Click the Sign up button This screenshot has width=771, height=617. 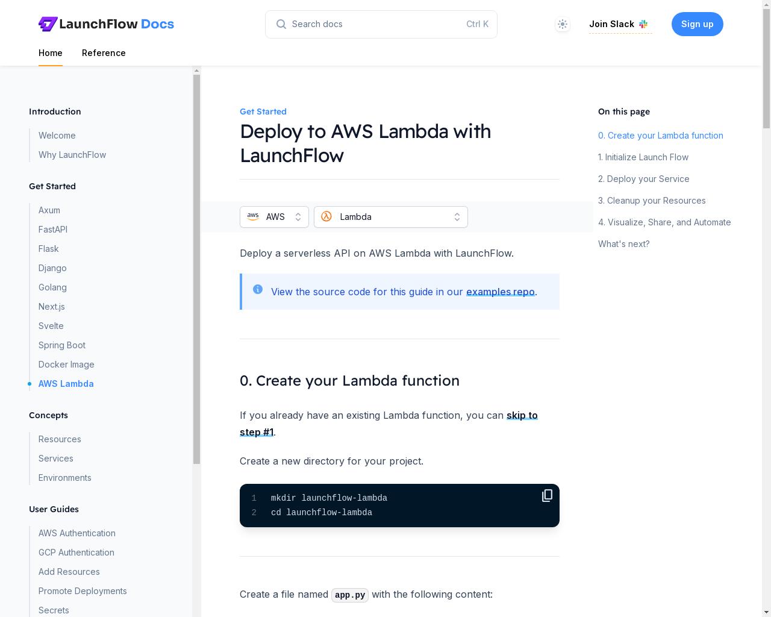click(698, 24)
